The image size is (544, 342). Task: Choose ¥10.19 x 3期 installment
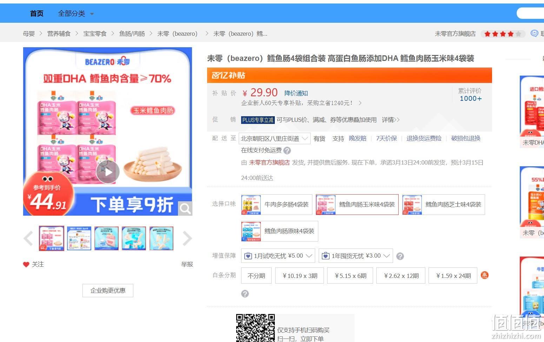point(300,276)
